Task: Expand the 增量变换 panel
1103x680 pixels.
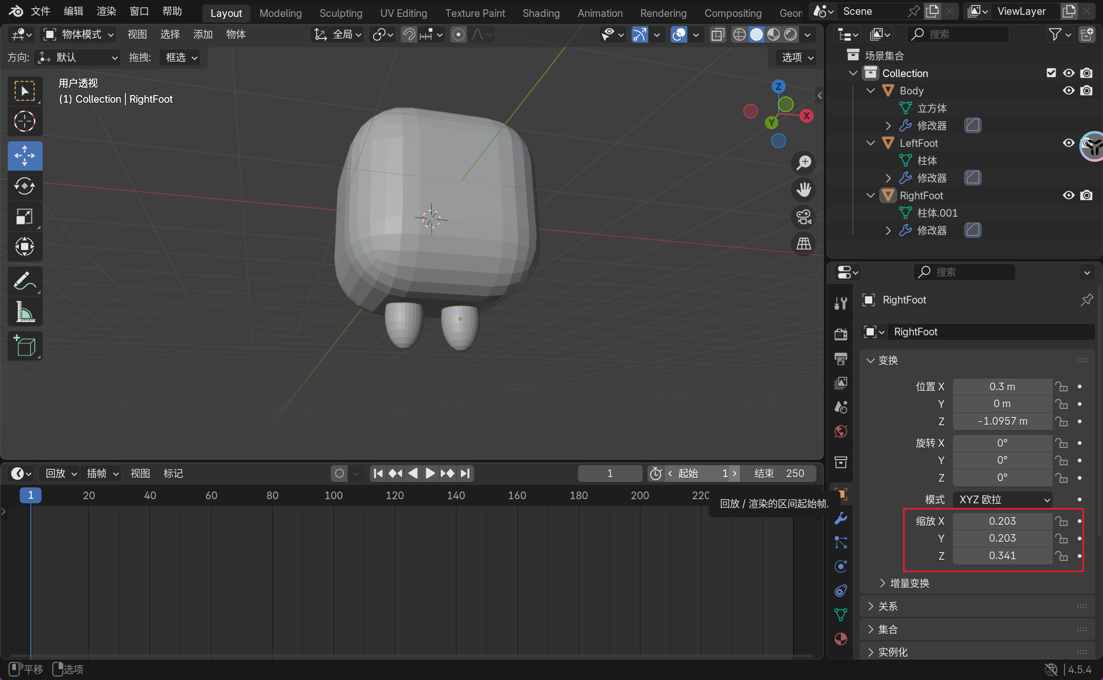Action: click(909, 583)
